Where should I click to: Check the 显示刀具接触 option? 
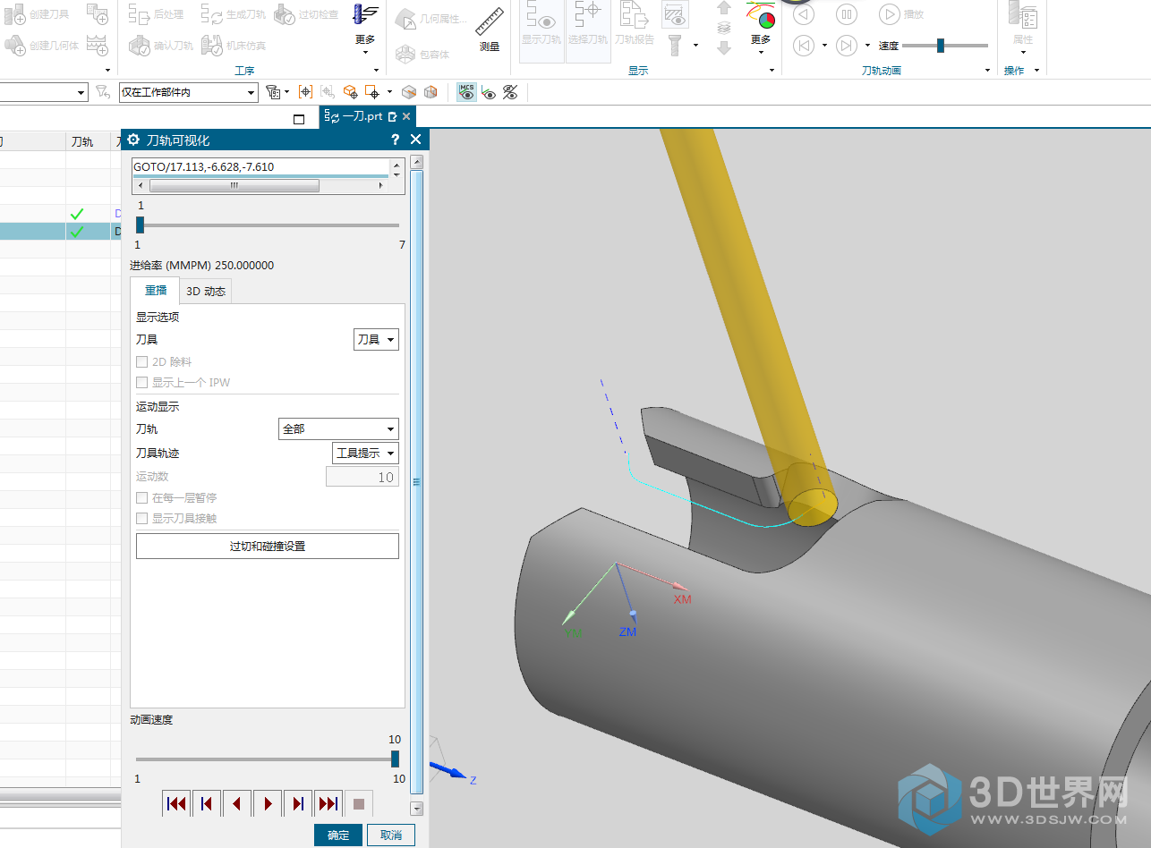(x=141, y=519)
